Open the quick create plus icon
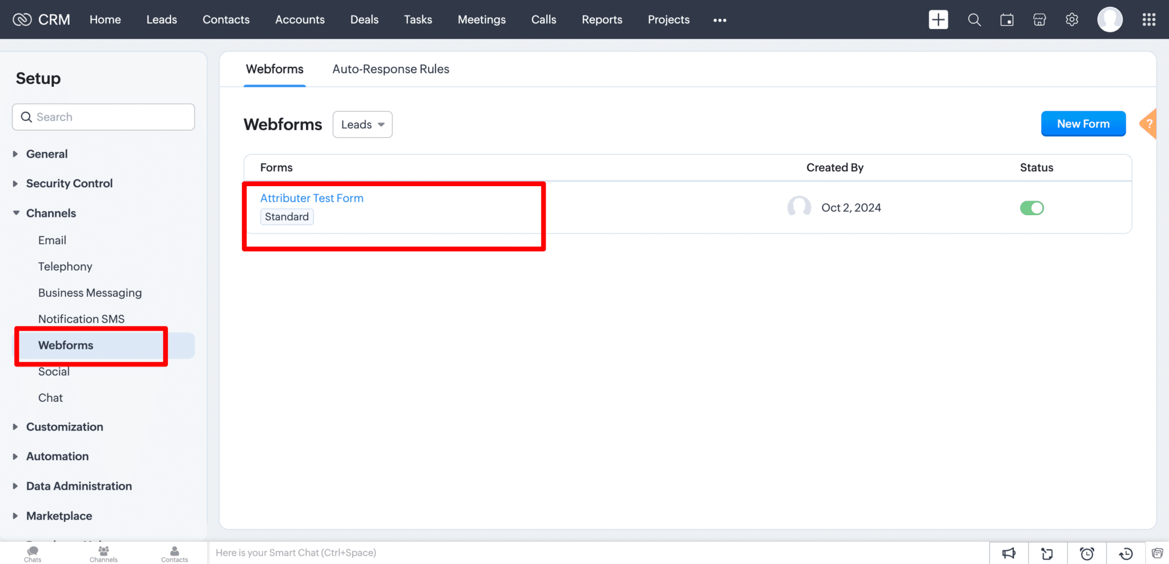The image size is (1169, 564). [x=938, y=20]
